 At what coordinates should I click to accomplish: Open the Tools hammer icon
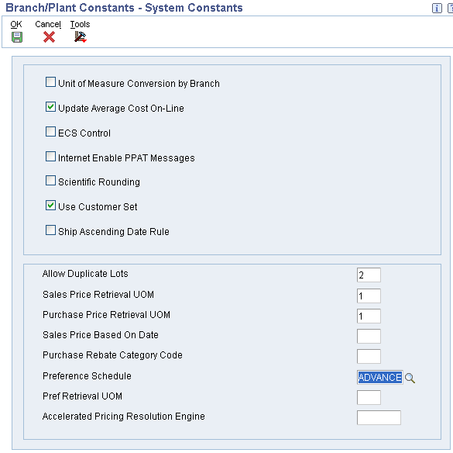pyautogui.click(x=81, y=37)
